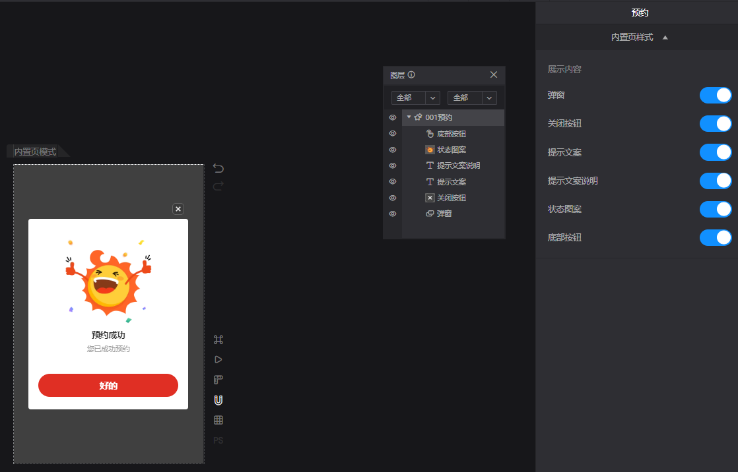Hide the 状态图案 layer with eye
This screenshot has width=738, height=472.
[393, 150]
